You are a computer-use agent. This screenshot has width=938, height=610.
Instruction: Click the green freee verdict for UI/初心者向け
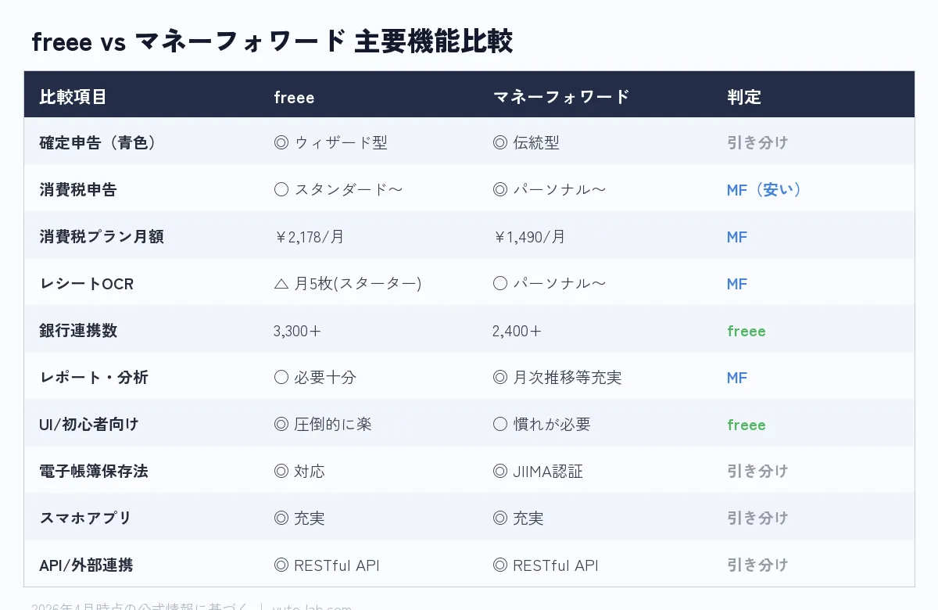746,425
